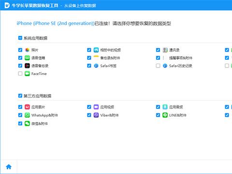The width and height of the screenshot is (232, 174).
Task: Click the green LINE logo icon
Action: [165, 115]
